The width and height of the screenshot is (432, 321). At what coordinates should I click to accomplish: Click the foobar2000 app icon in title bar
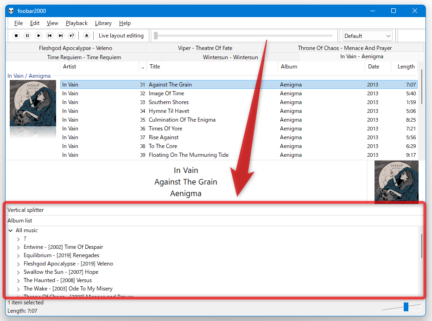pos(11,11)
